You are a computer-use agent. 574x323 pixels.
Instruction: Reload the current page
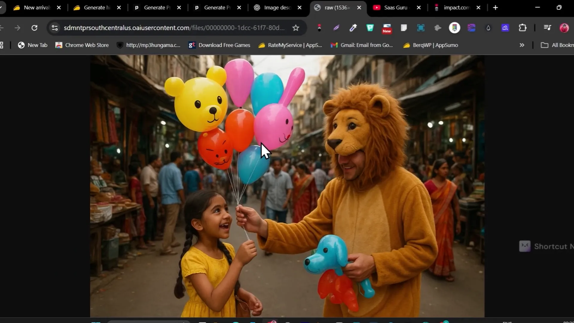(34, 28)
